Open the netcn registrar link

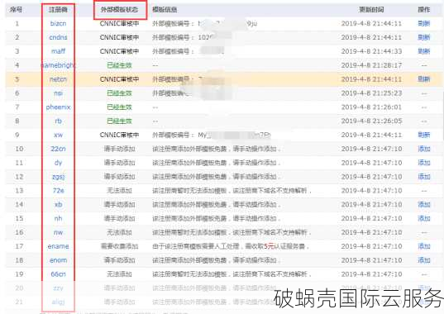[58, 79]
